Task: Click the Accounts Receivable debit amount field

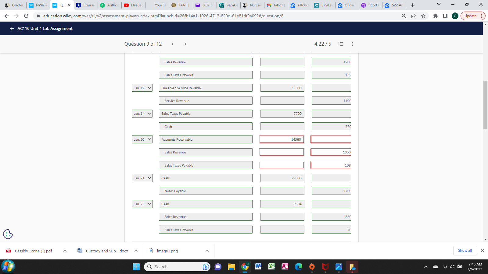Action: (x=282, y=139)
